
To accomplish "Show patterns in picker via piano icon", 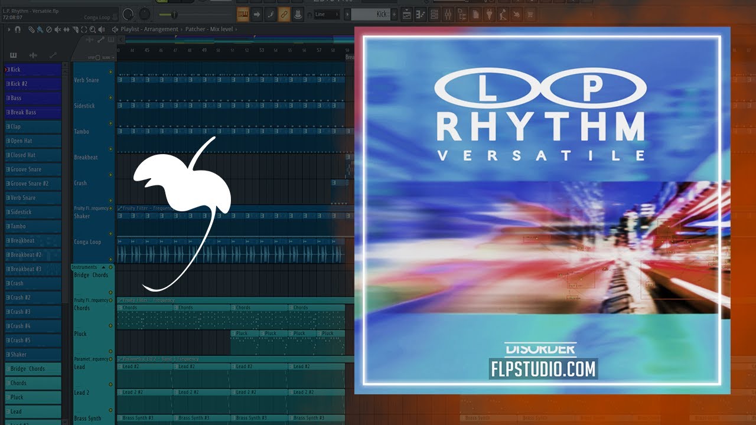I will 14,55.
